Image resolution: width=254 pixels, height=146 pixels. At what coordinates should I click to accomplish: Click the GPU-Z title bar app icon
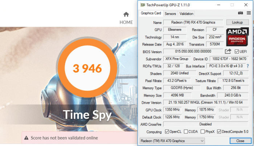click(x=143, y=5)
